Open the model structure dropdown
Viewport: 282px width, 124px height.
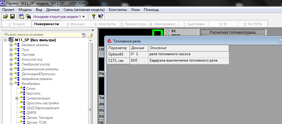[84, 16]
